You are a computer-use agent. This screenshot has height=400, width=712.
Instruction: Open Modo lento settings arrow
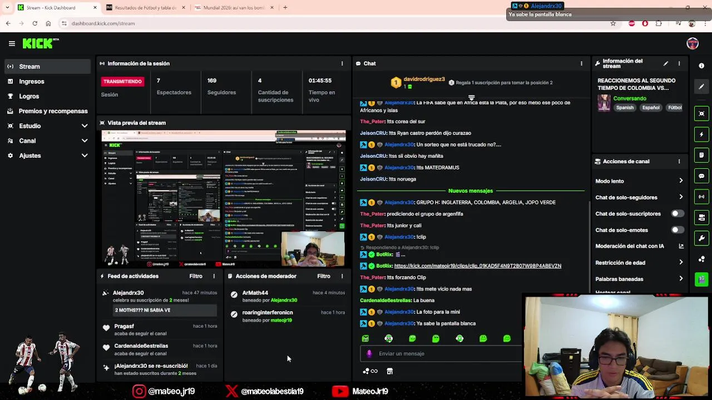(x=681, y=181)
